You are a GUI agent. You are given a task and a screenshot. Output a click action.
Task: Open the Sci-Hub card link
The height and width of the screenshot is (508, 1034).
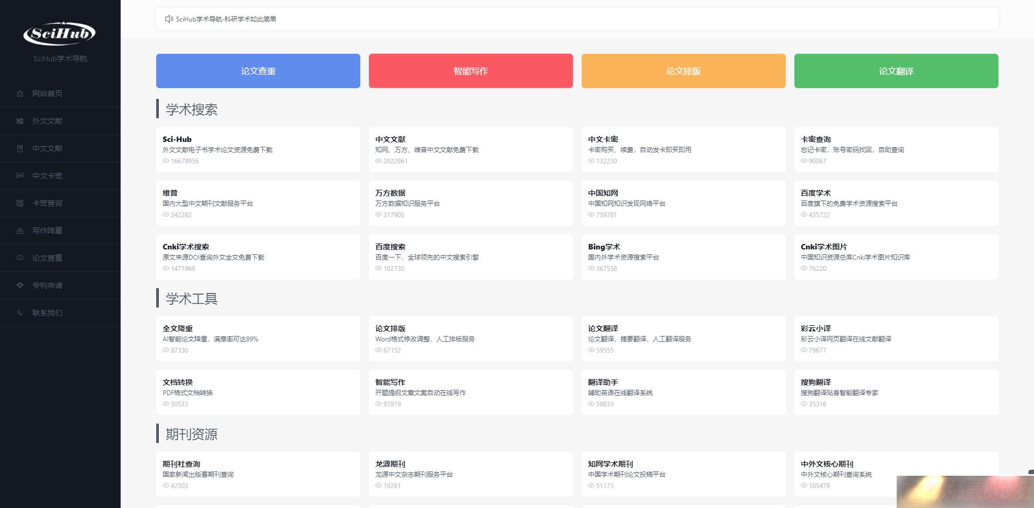258,149
